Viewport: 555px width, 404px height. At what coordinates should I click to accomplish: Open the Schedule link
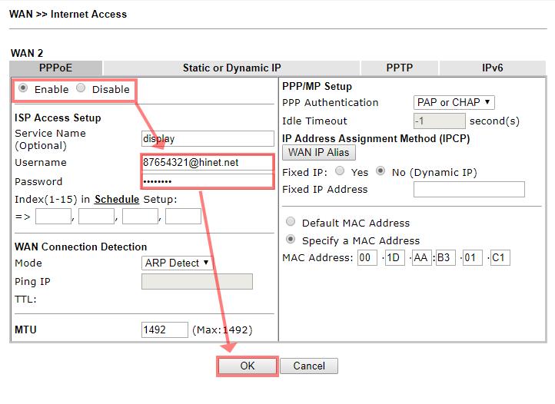click(x=117, y=199)
